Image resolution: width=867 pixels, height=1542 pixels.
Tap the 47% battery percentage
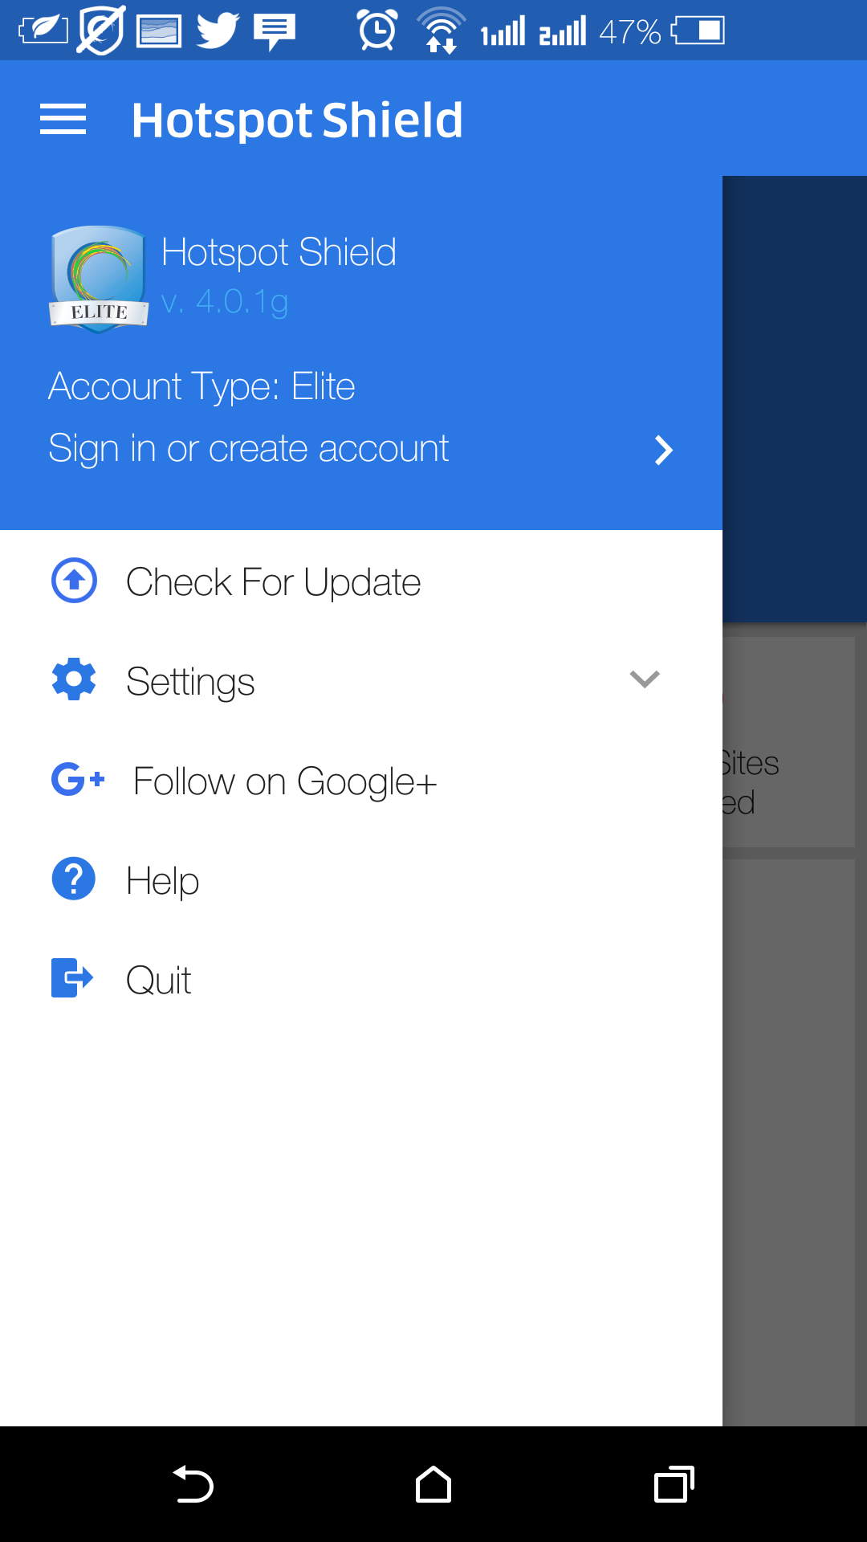(629, 31)
